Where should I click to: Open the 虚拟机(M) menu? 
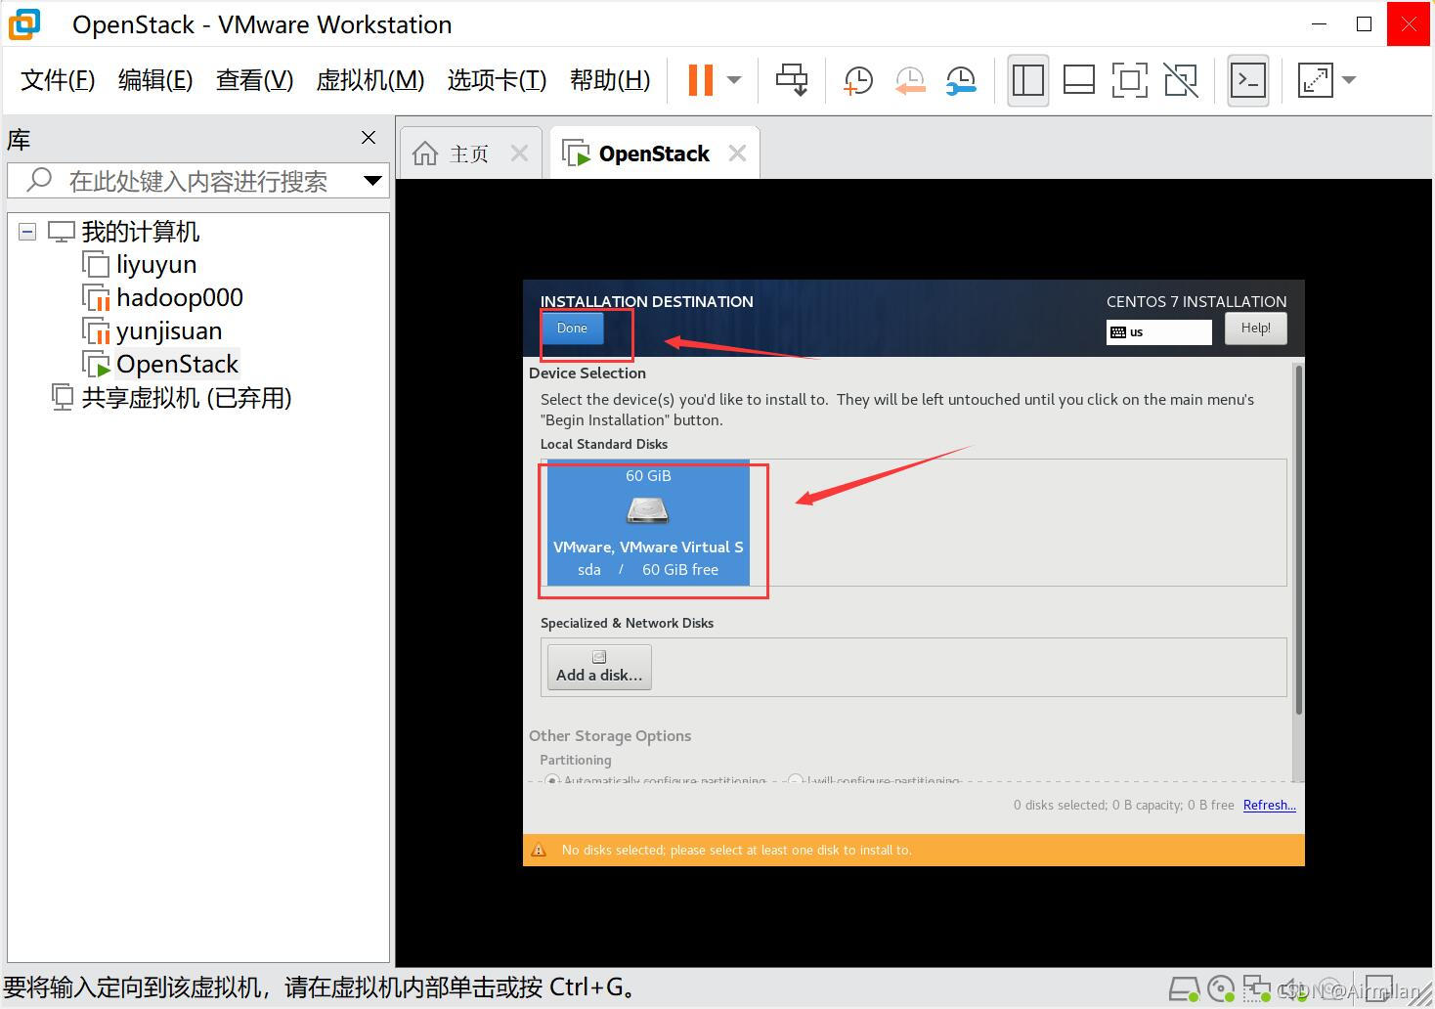pos(370,80)
